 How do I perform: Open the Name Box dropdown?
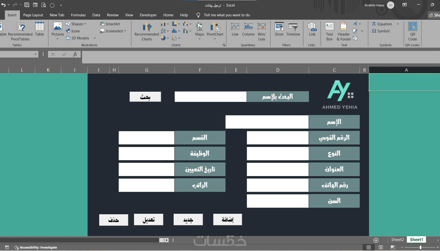pos(35,54)
